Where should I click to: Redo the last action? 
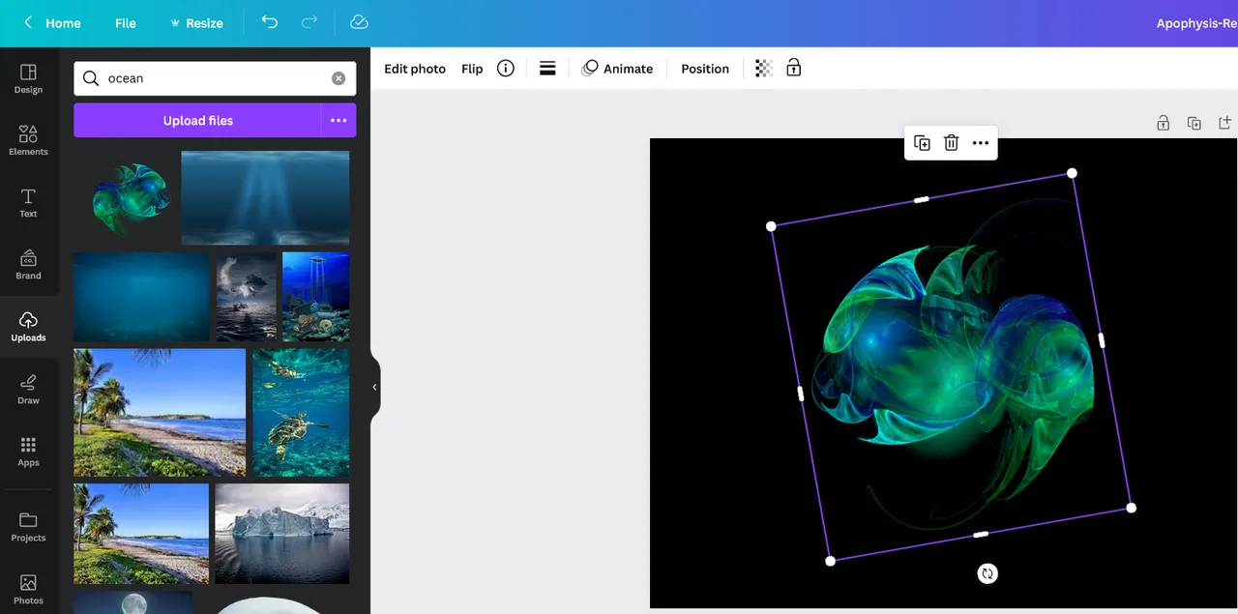[309, 22]
